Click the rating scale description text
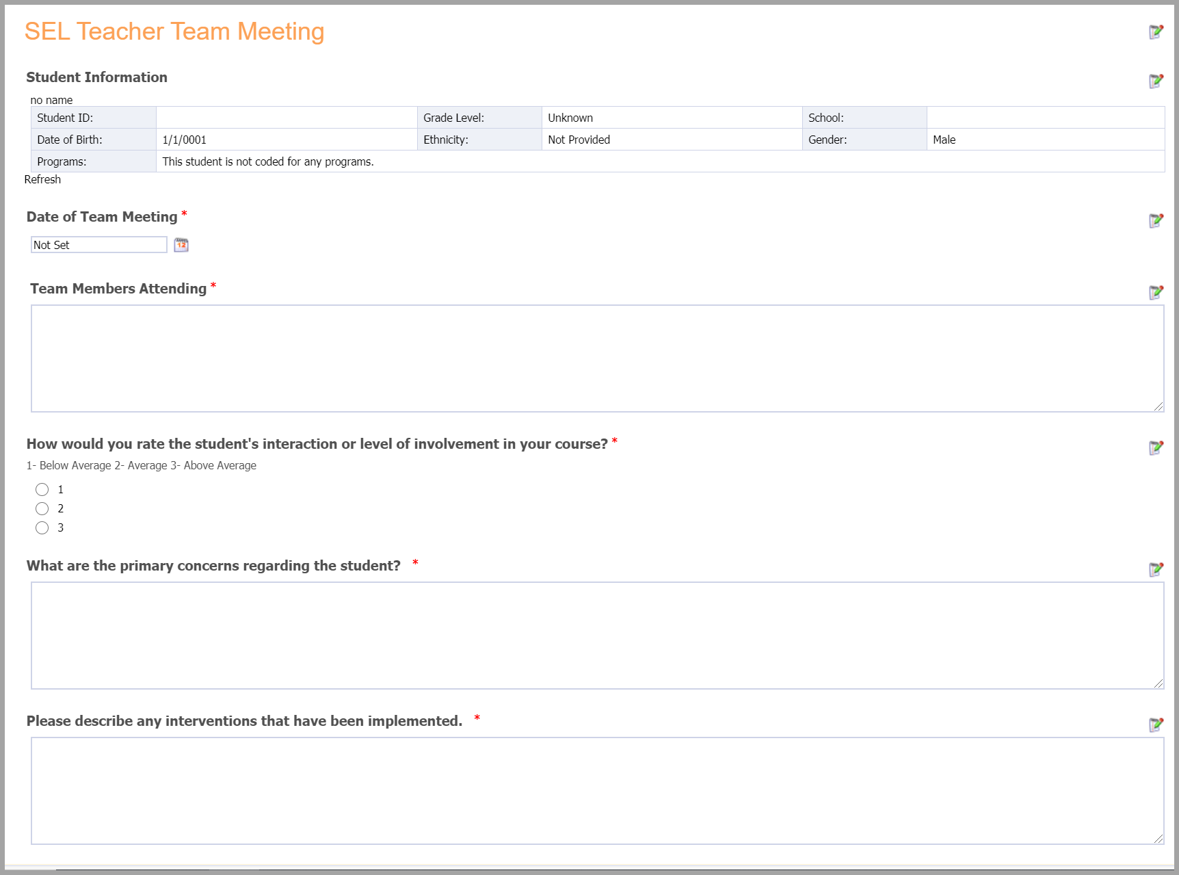Screen dimensions: 1179x875 pyautogui.click(x=142, y=465)
